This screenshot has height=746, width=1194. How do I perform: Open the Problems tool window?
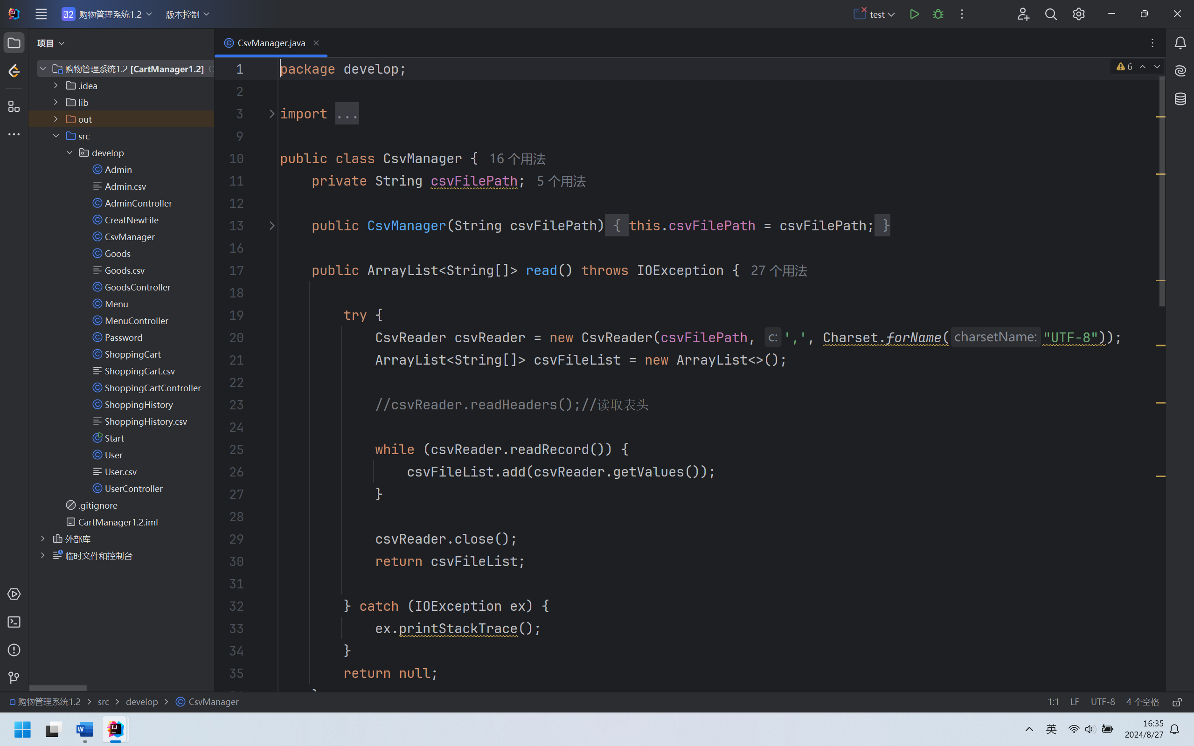pos(14,650)
